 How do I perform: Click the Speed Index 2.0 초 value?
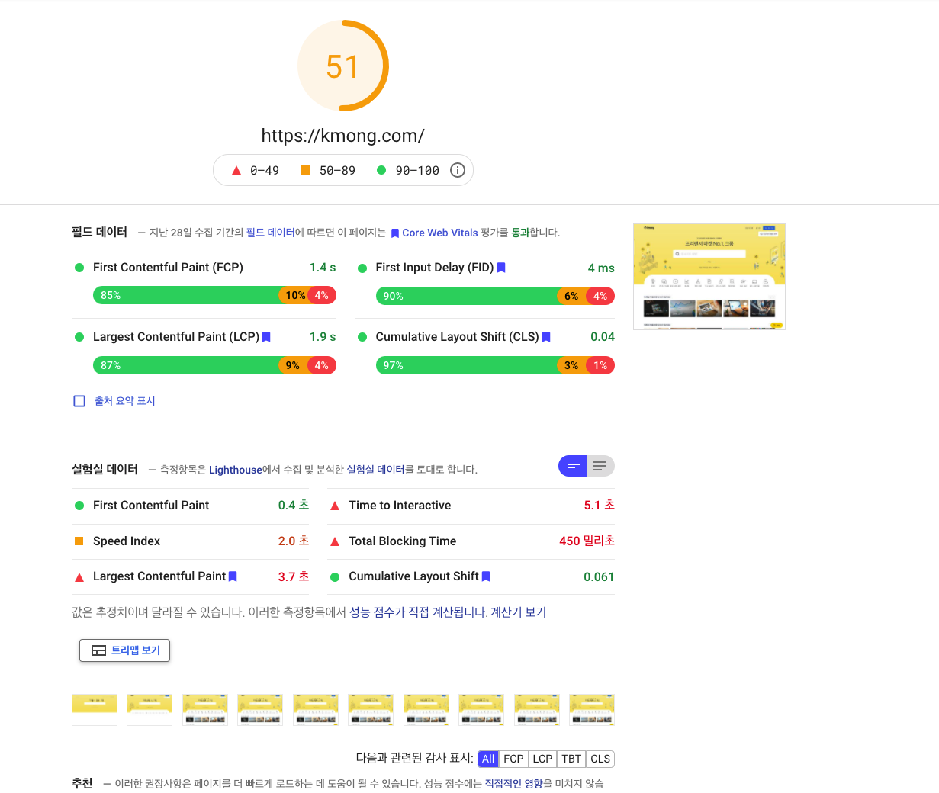[x=294, y=541]
